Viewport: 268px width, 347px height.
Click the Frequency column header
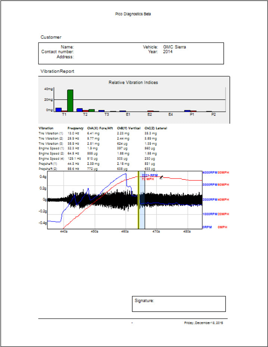click(75, 128)
